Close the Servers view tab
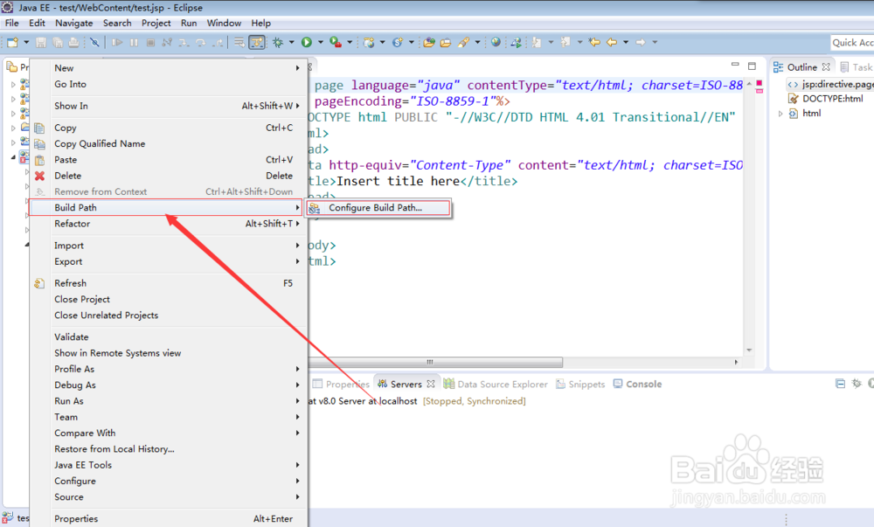 coord(431,385)
